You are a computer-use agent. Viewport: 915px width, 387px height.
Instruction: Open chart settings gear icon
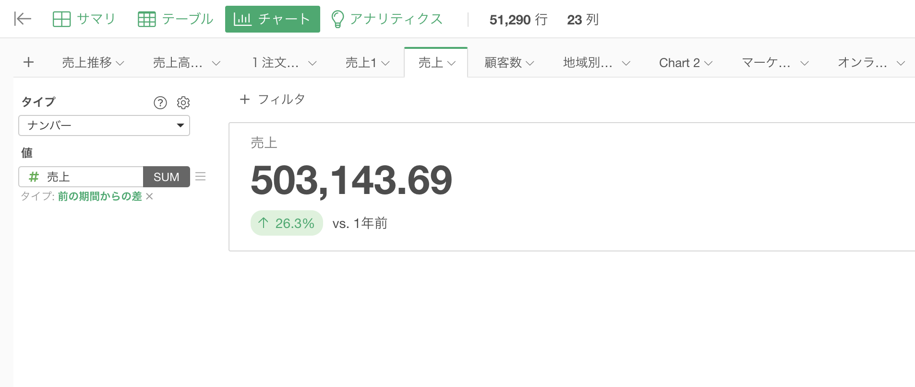point(183,102)
